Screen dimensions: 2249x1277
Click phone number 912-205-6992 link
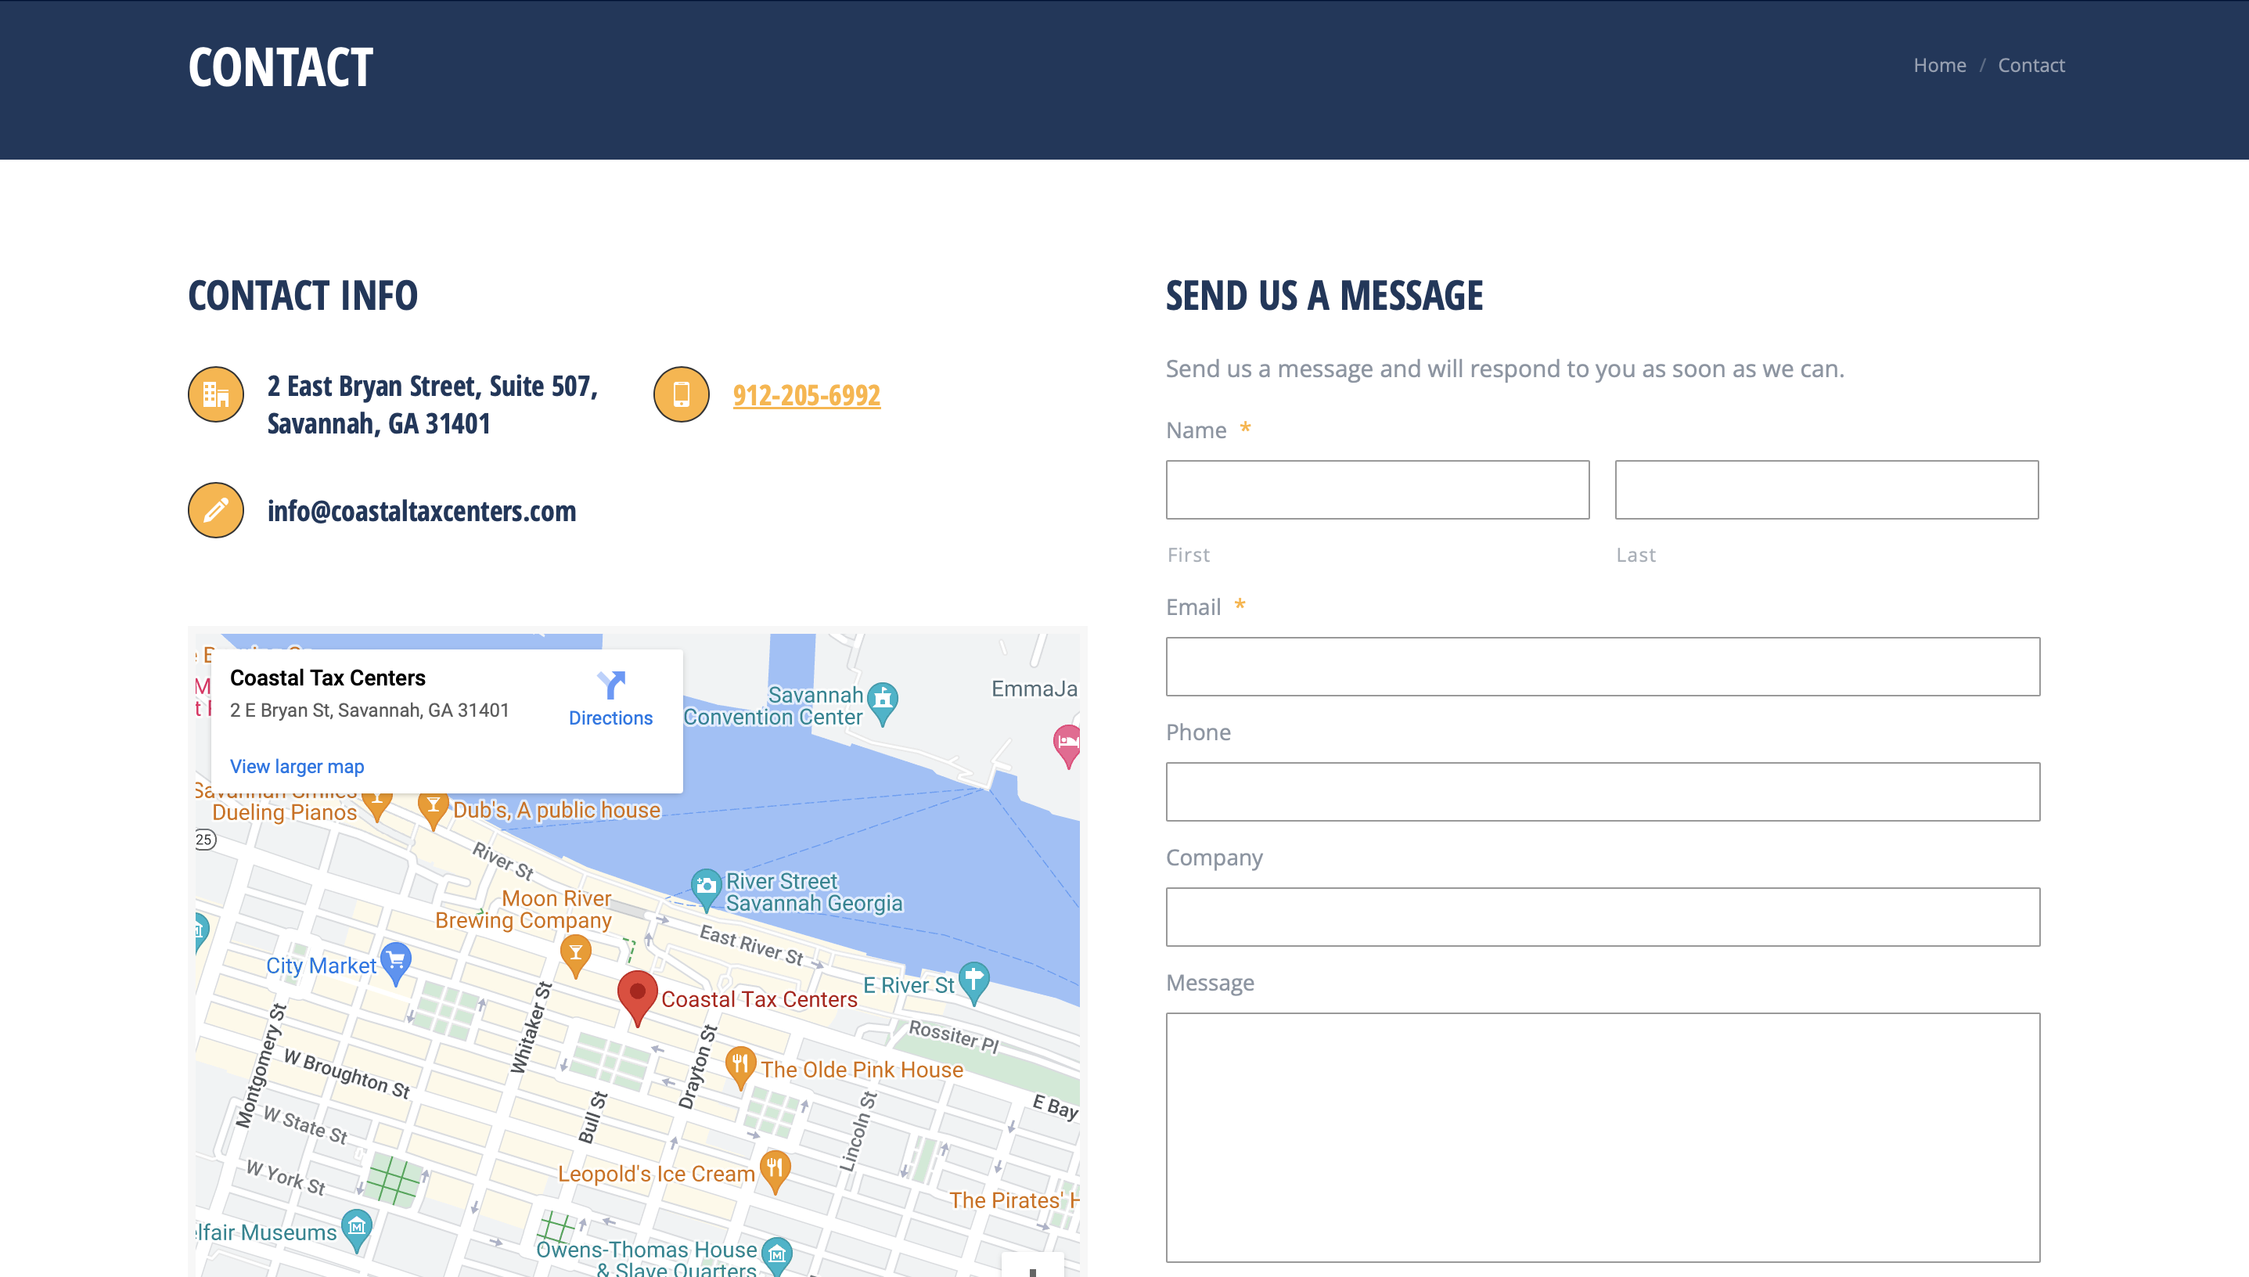pos(804,394)
